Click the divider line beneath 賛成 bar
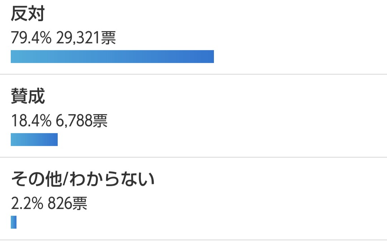The height and width of the screenshot is (249, 387). pos(193,157)
